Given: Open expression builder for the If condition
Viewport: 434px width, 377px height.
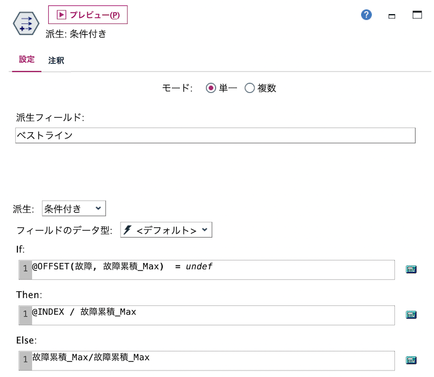Looking at the screenshot, I should [x=411, y=269].
